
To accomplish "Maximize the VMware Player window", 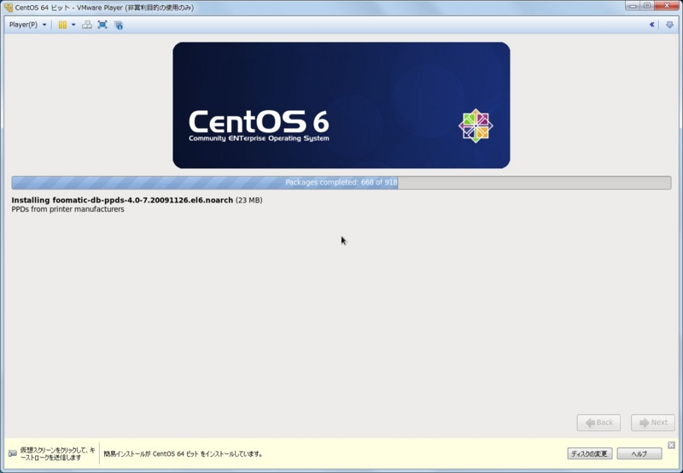I will pos(647,6).
